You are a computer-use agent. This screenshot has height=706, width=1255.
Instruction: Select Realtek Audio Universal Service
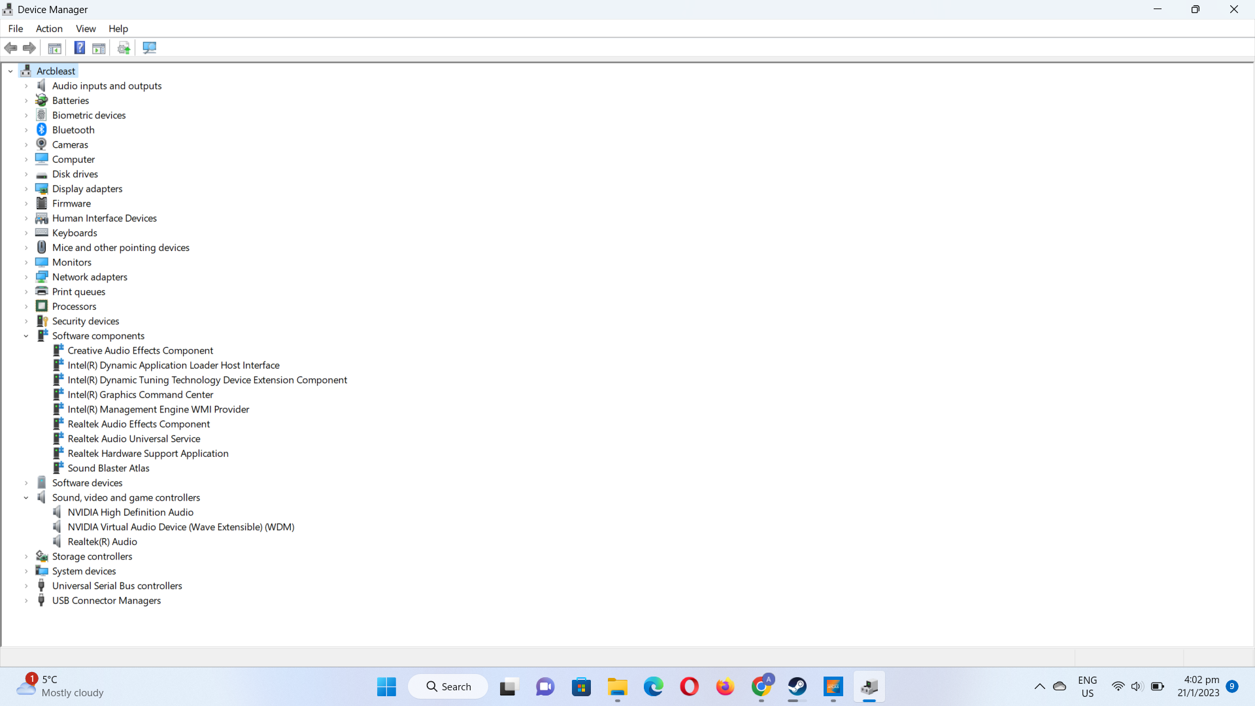coord(134,439)
